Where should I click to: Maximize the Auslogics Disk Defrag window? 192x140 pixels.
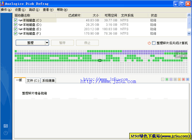coord(182,4)
